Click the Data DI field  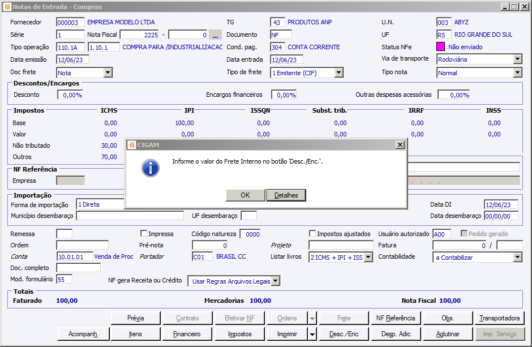501,204
